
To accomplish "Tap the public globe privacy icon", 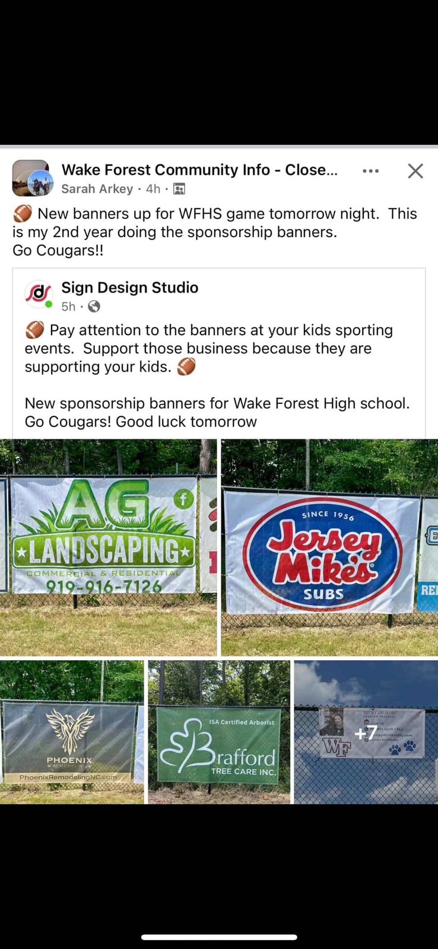I will (x=94, y=307).
